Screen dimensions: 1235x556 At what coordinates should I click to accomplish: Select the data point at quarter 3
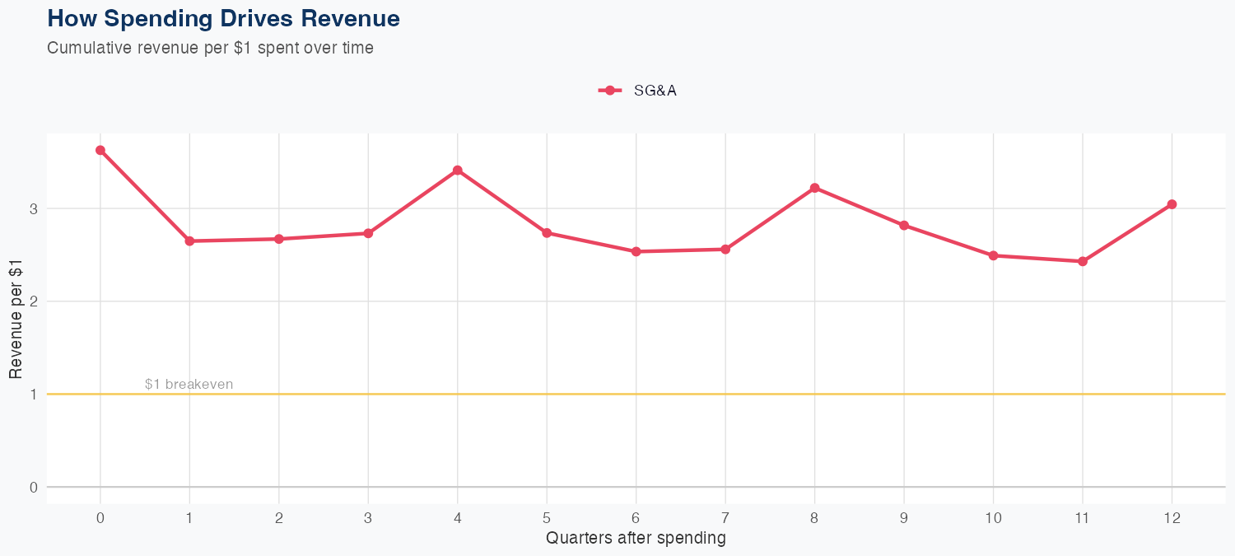coord(368,233)
